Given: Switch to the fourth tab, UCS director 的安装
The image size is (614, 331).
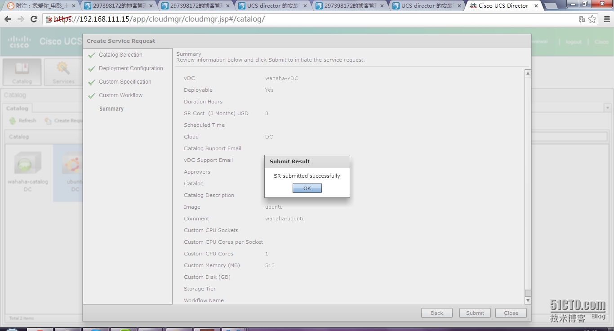Looking at the screenshot, I should coord(273,6).
